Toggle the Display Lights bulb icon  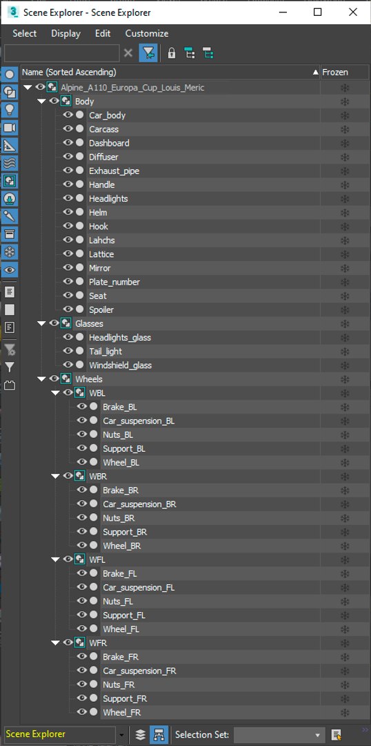(10, 110)
